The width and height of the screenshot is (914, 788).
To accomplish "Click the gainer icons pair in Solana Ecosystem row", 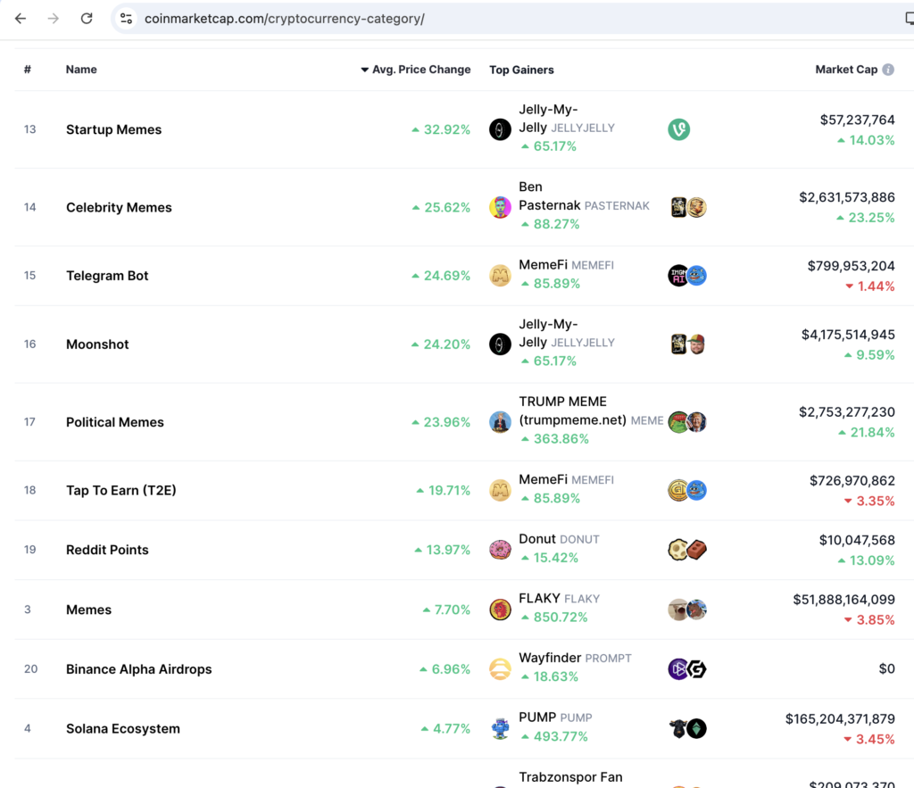I will [688, 728].
